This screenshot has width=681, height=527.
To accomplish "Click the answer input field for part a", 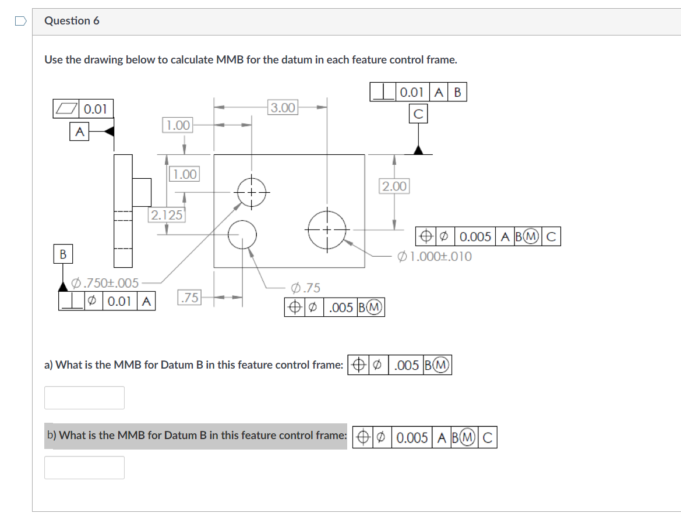I will coord(84,397).
